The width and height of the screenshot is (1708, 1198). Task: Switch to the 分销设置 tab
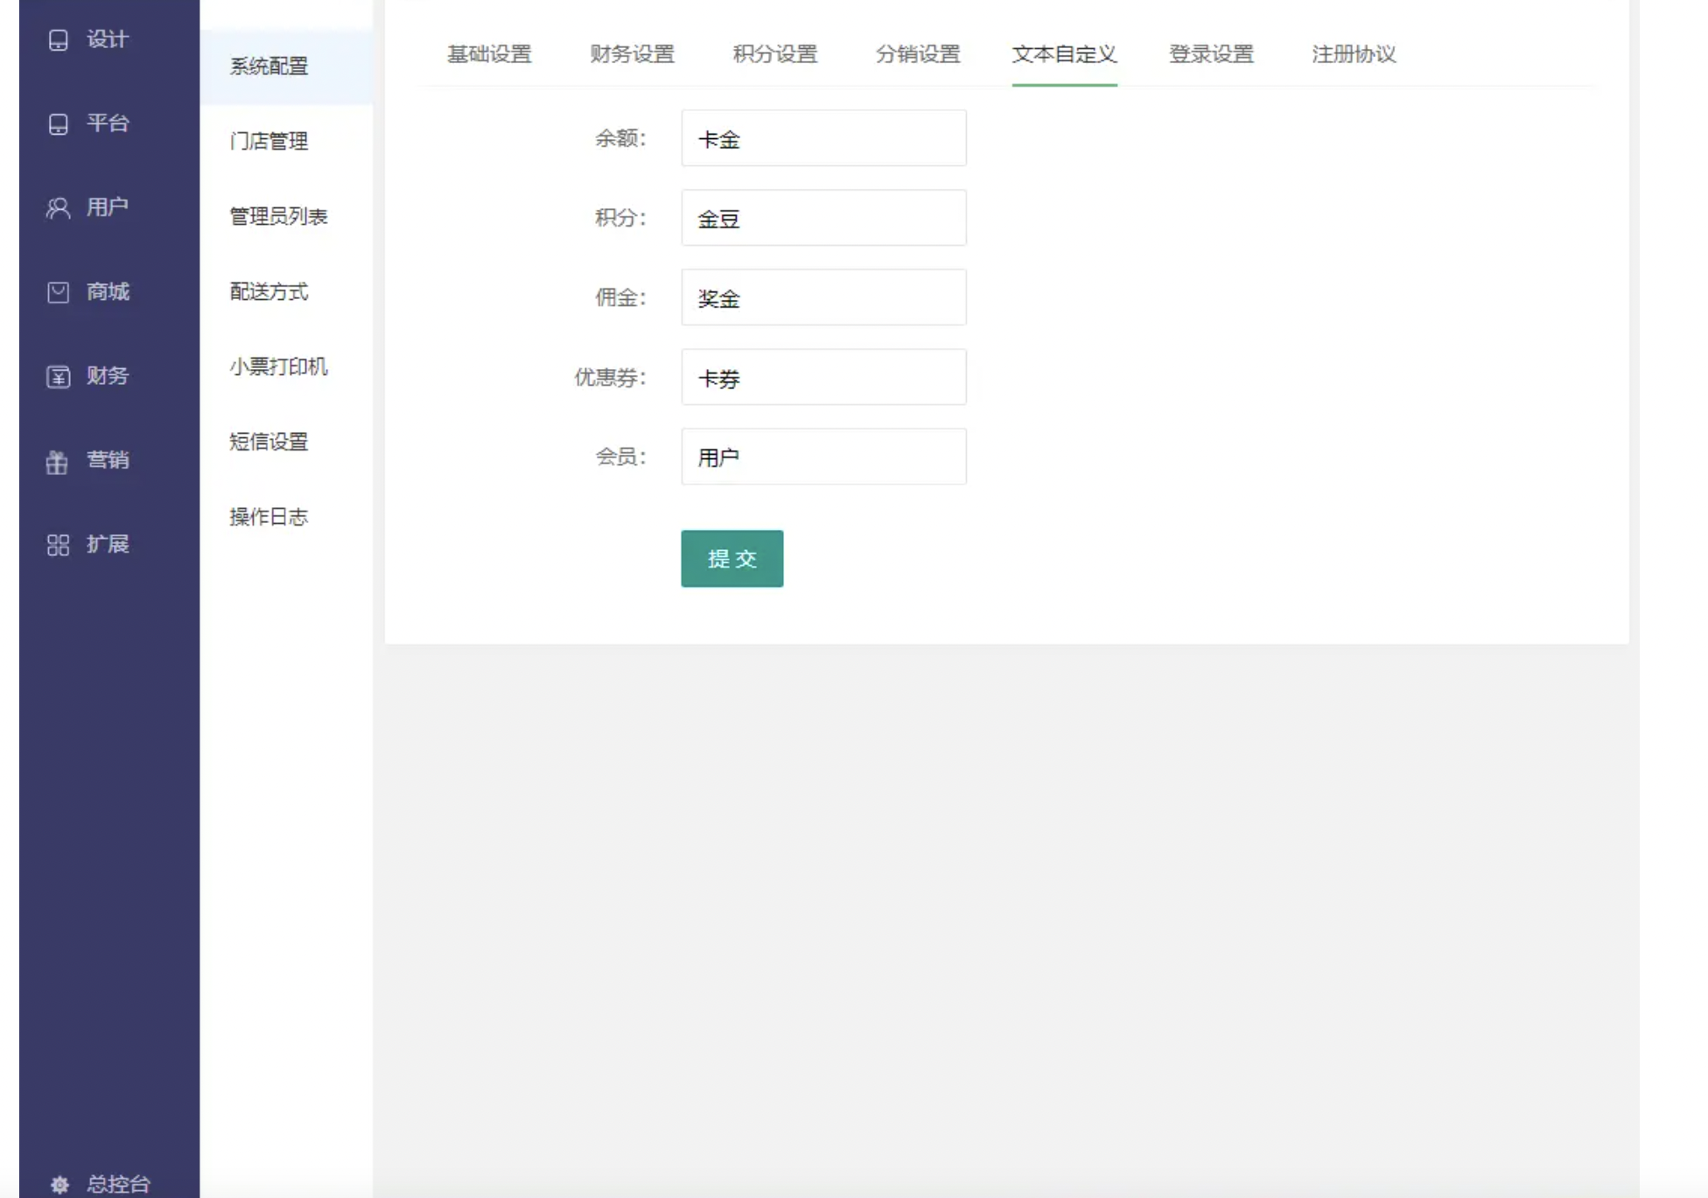click(x=918, y=54)
